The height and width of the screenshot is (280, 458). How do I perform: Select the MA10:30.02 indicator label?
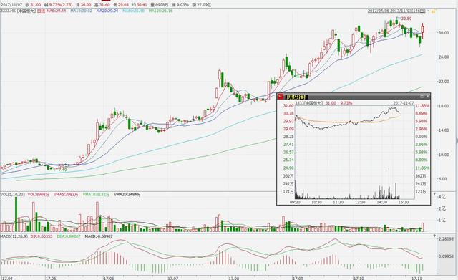click(81, 11)
